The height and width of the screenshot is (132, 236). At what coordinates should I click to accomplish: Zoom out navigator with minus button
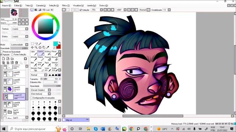pyautogui.click(x=20, y=20)
